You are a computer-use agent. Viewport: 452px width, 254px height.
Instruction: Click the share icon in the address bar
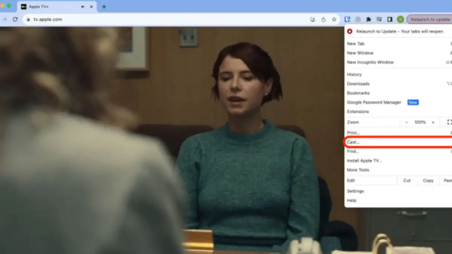323,19
